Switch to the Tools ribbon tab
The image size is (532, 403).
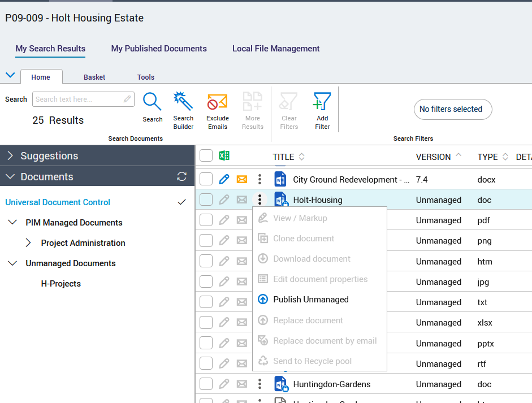point(146,77)
